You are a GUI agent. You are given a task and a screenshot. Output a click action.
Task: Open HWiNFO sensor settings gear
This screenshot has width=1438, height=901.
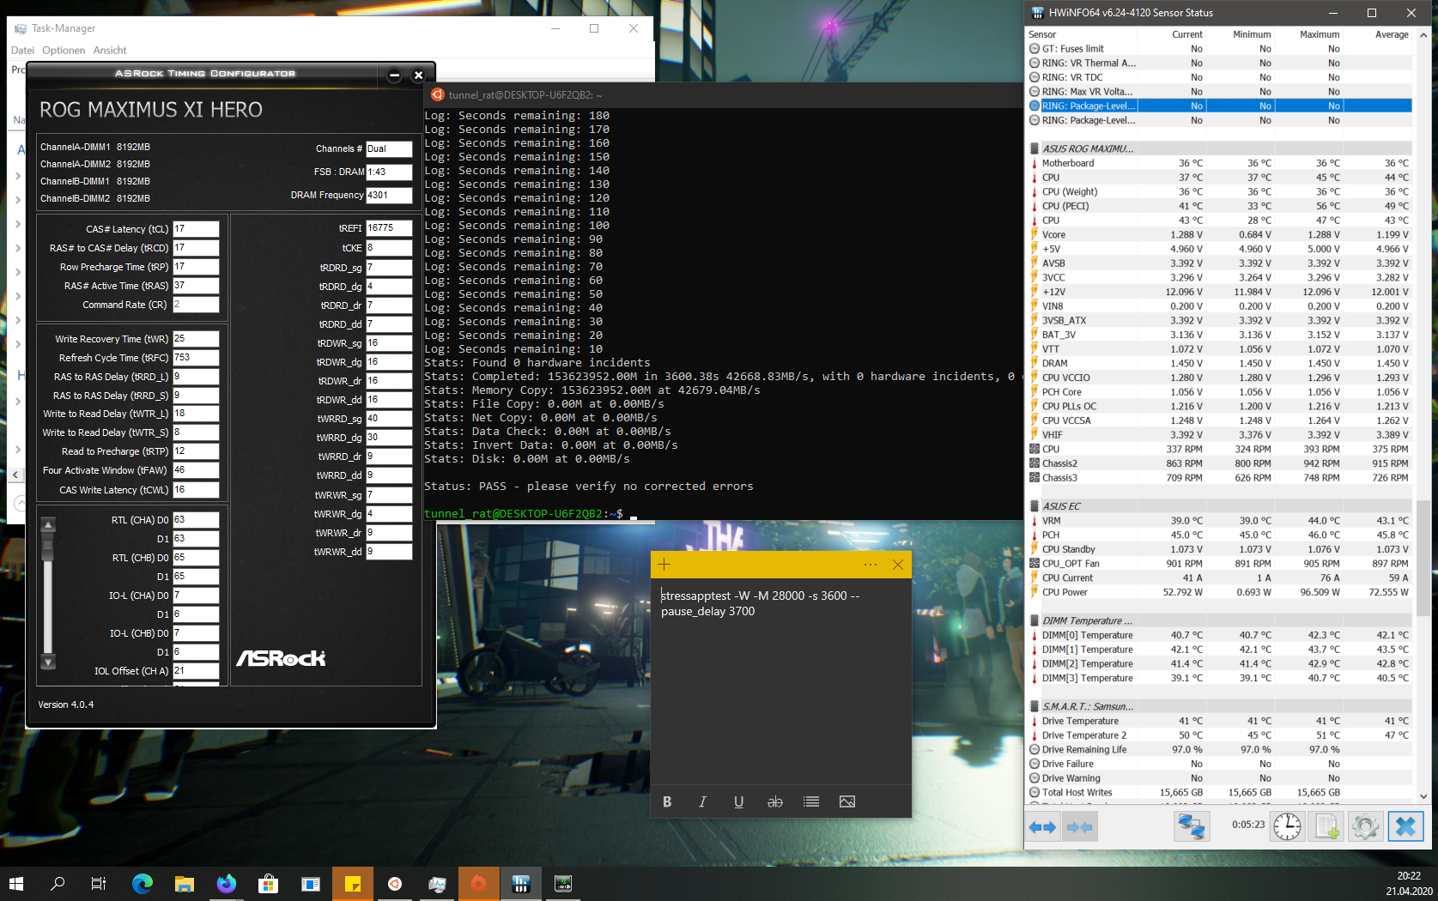pos(1365,827)
